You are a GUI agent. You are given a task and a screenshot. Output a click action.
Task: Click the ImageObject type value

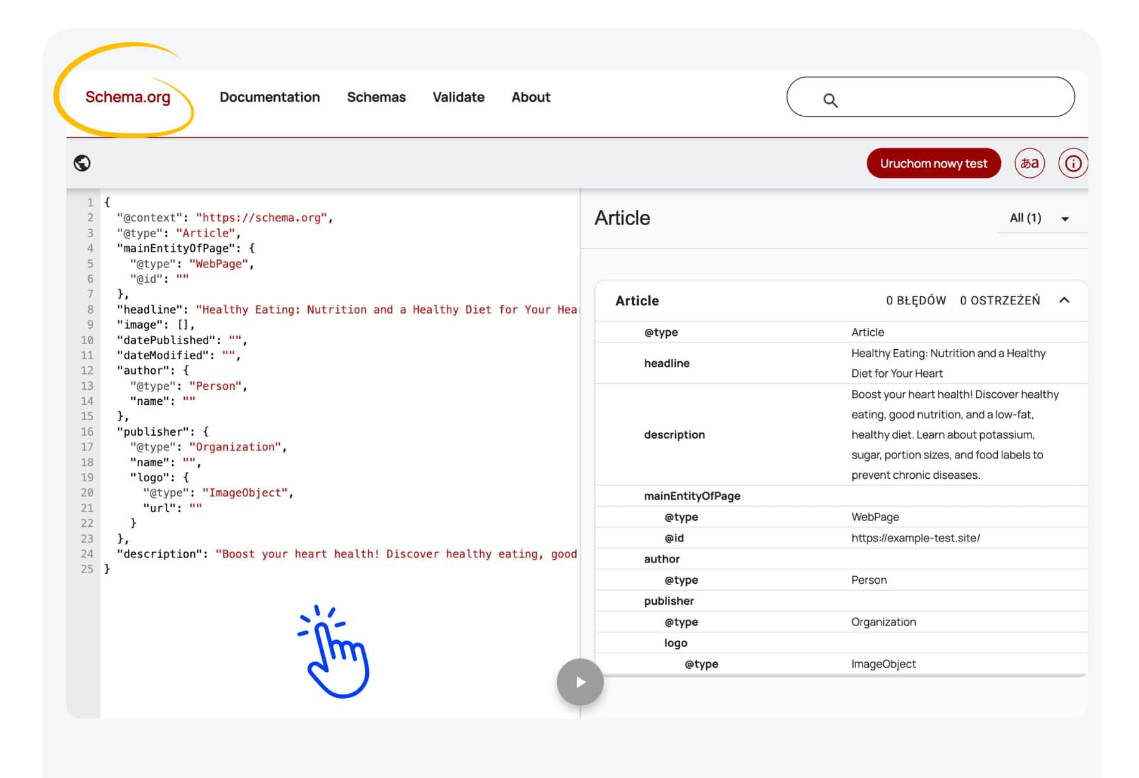(883, 664)
